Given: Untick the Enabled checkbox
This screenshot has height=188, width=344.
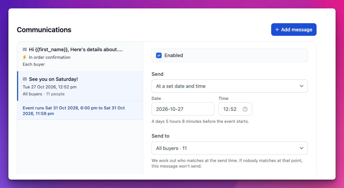Looking at the screenshot, I should coord(159,55).
